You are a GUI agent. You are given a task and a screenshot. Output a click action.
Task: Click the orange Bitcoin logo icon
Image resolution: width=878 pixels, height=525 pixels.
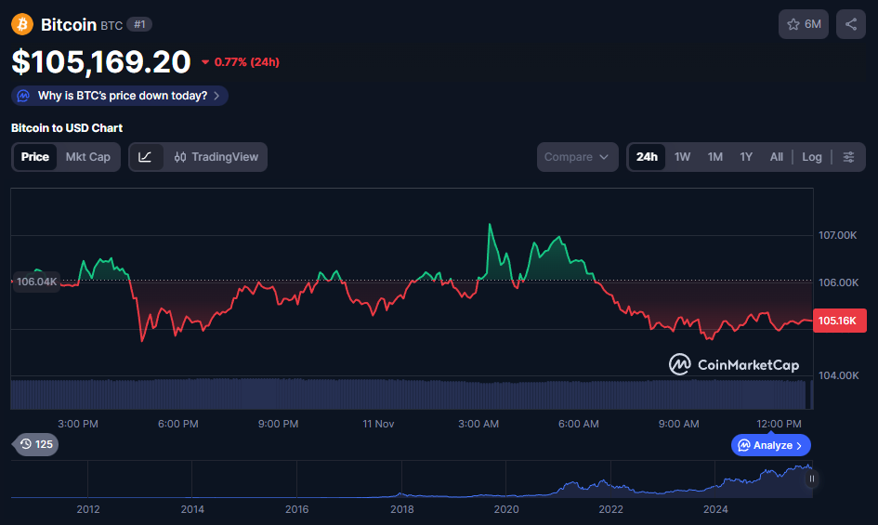click(22, 25)
